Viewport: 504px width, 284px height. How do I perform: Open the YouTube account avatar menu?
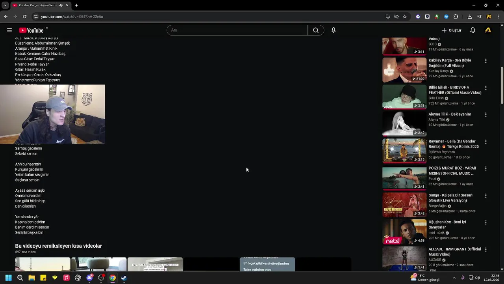(x=488, y=30)
